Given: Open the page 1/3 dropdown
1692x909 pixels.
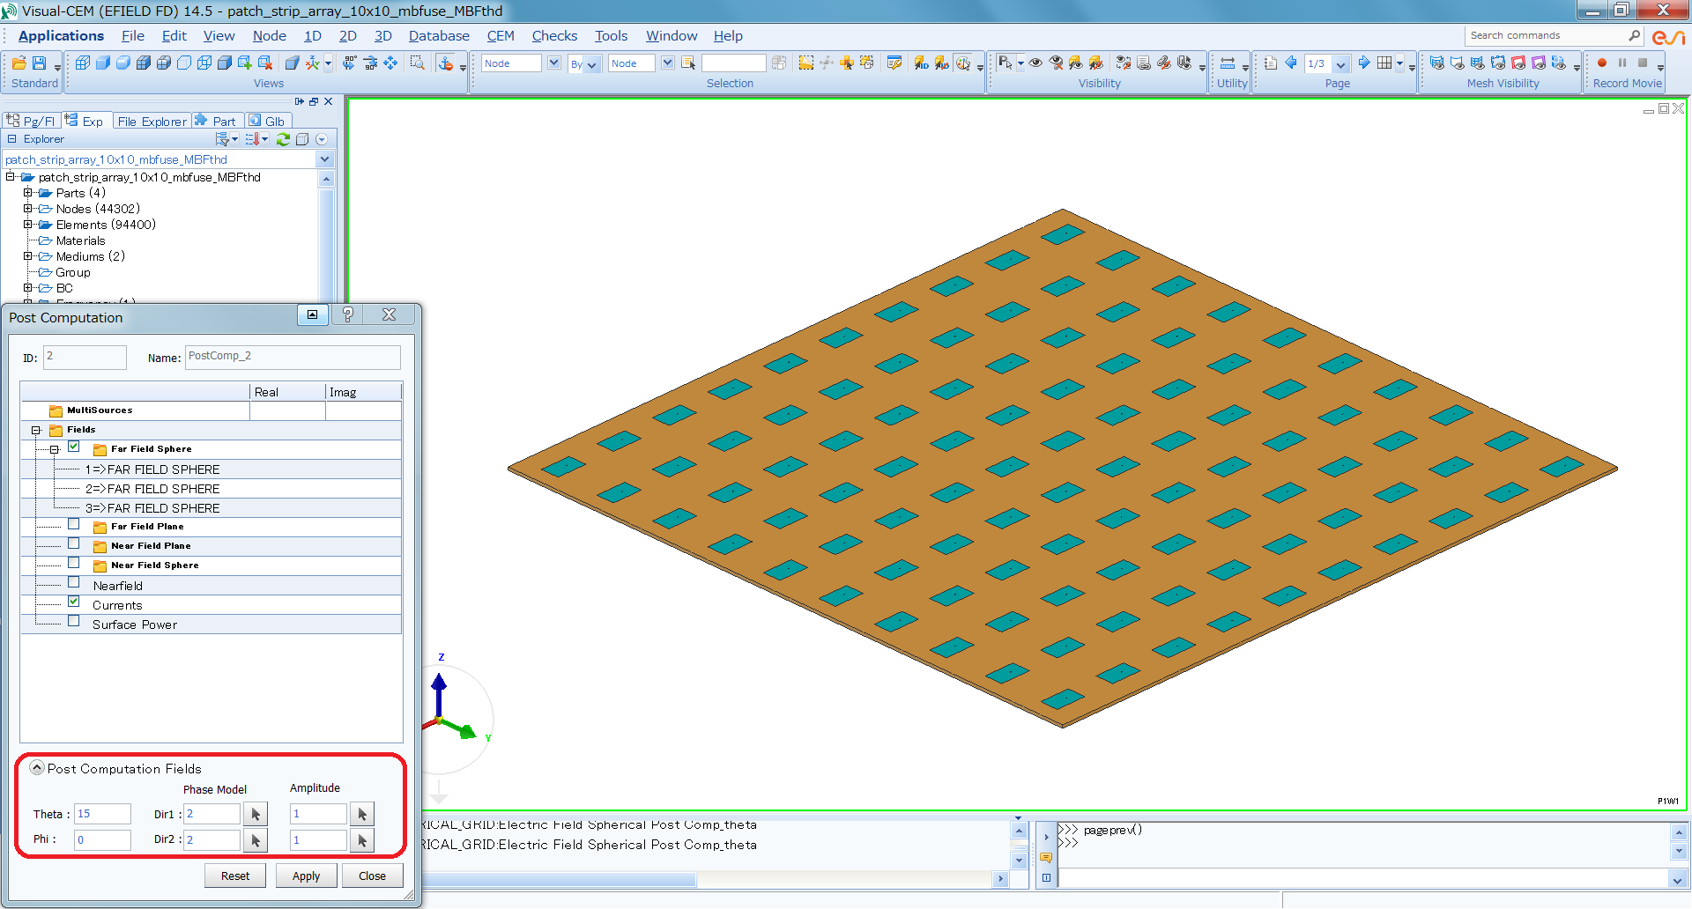Looking at the screenshot, I should pyautogui.click(x=1341, y=63).
